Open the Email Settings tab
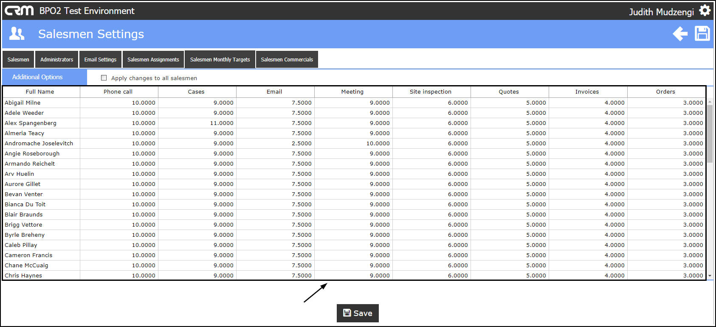Viewport: 716px width, 327px height. pyautogui.click(x=100, y=60)
